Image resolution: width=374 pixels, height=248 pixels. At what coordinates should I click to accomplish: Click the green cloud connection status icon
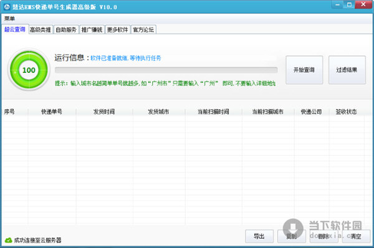tap(8, 240)
